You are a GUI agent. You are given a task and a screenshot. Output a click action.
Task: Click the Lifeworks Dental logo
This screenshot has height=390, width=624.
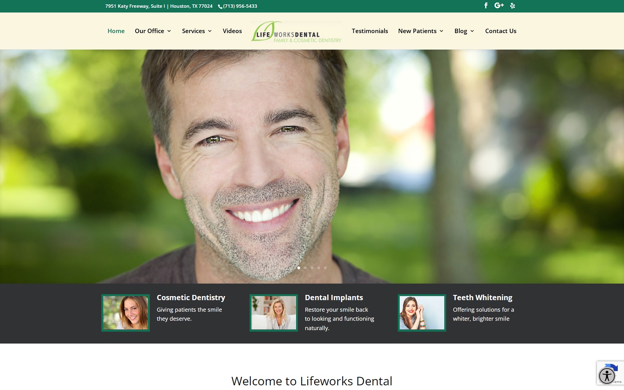[296, 31]
